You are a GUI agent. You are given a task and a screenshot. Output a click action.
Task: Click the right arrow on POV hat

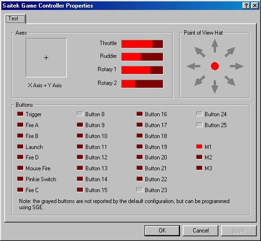click(237, 66)
